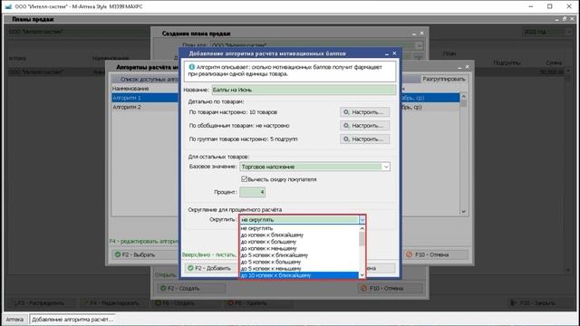Select 'до 5 копеек к меньшему' option

point(299,268)
